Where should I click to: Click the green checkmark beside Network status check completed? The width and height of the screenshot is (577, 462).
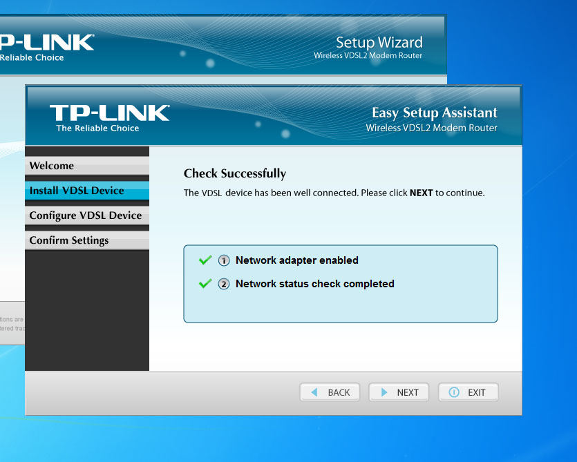205,284
